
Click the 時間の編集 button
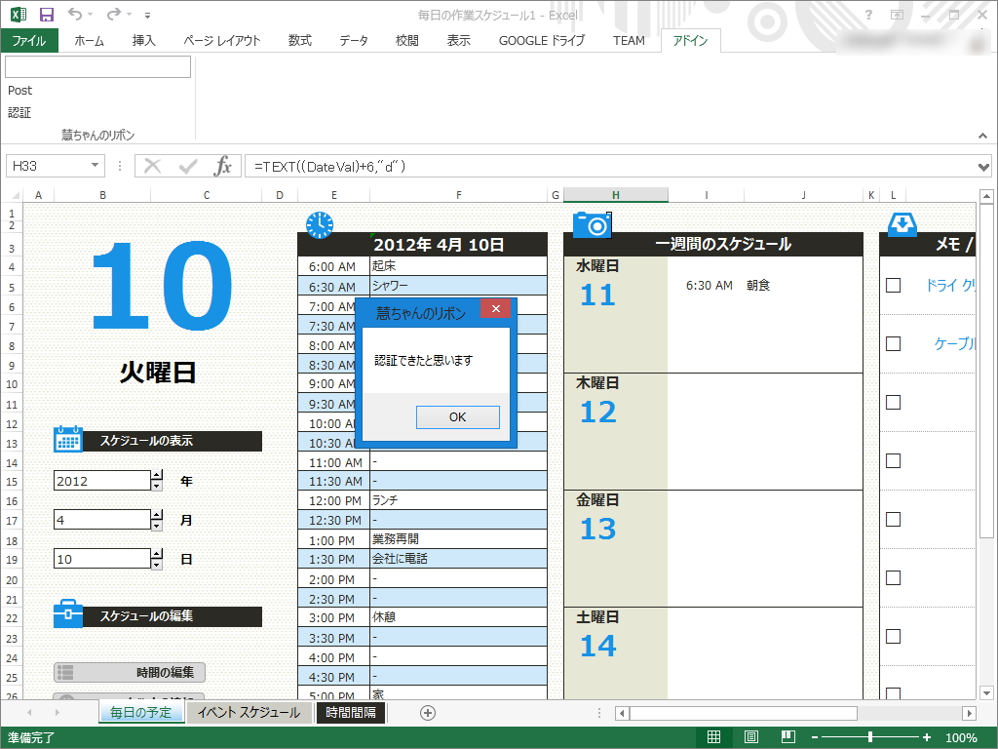[130, 672]
